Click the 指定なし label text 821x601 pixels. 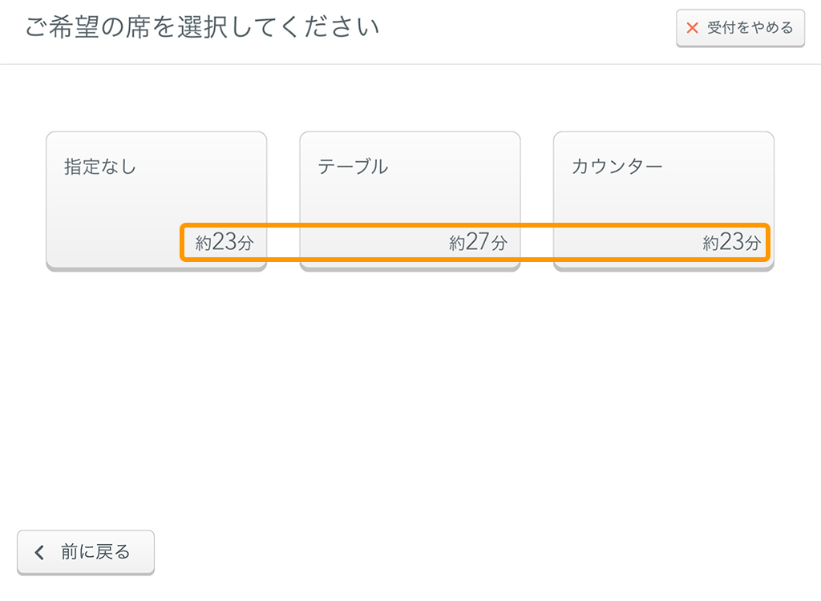click(x=100, y=167)
